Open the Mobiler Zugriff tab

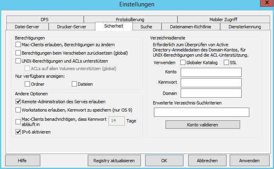(x=223, y=20)
